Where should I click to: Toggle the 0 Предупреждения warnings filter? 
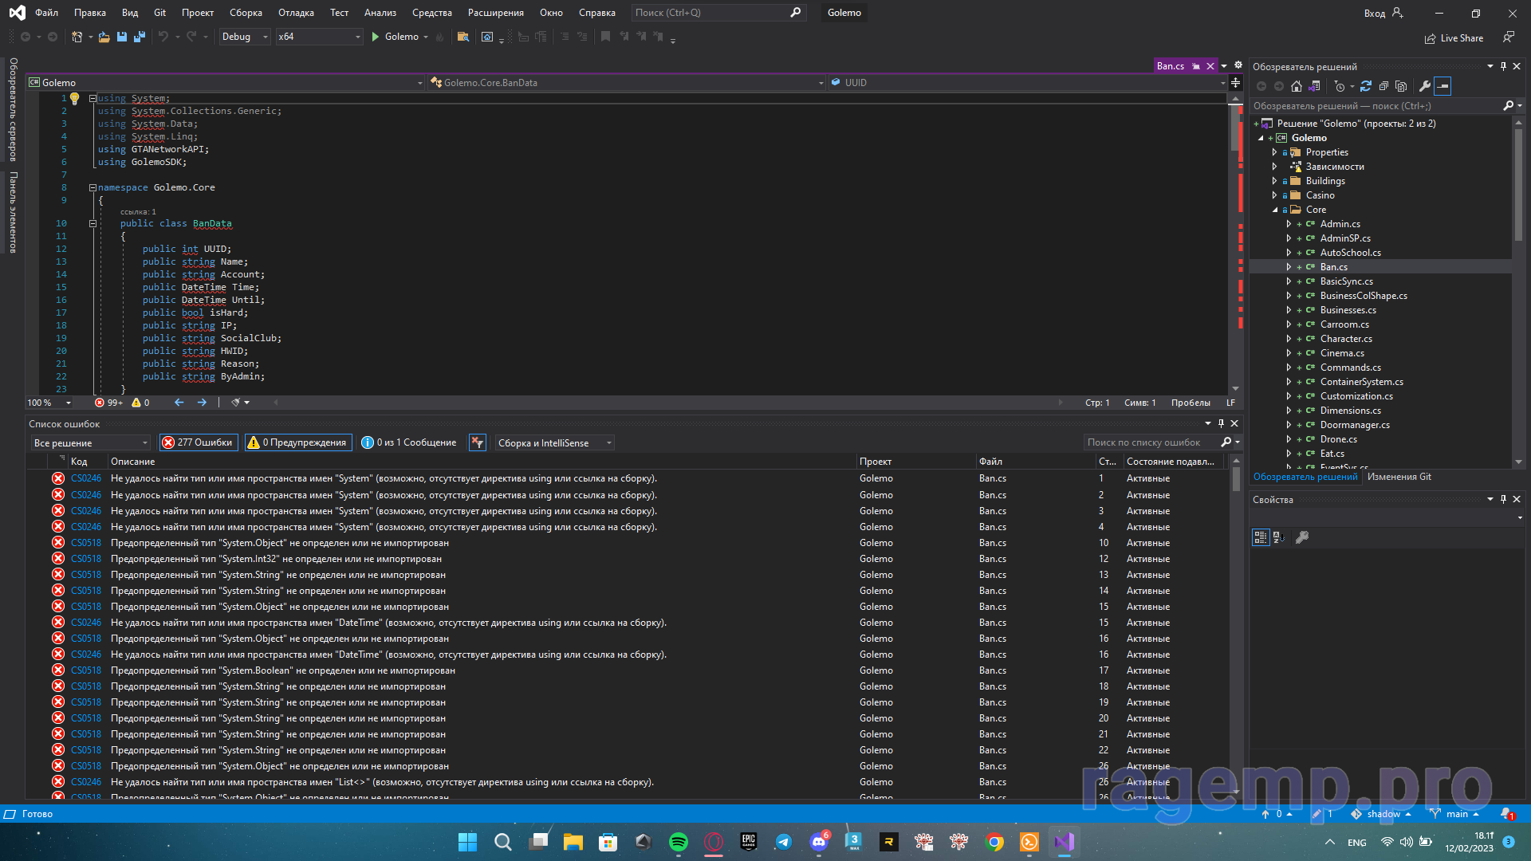pyautogui.click(x=297, y=442)
